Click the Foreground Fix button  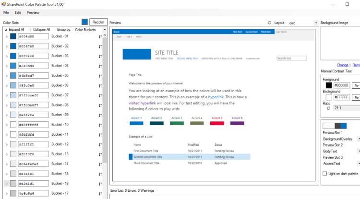point(356,85)
